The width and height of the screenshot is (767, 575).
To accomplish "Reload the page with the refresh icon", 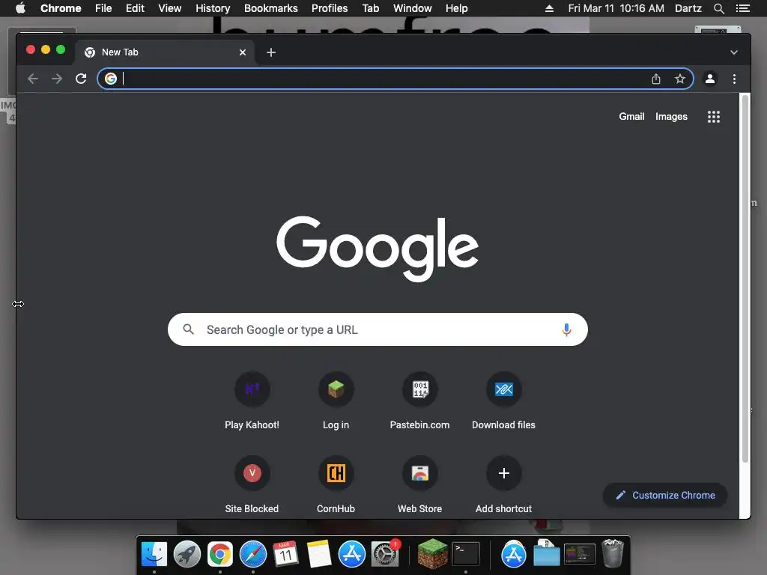I will tap(81, 79).
